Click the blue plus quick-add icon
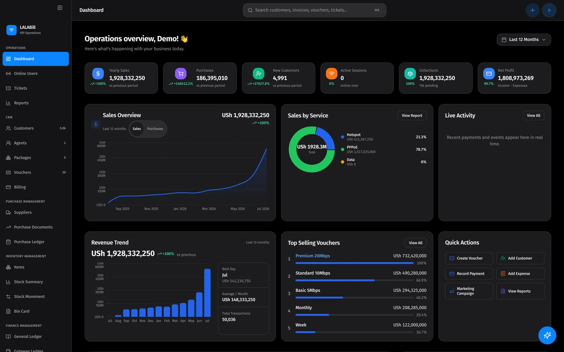564x352 pixels. [x=533, y=10]
